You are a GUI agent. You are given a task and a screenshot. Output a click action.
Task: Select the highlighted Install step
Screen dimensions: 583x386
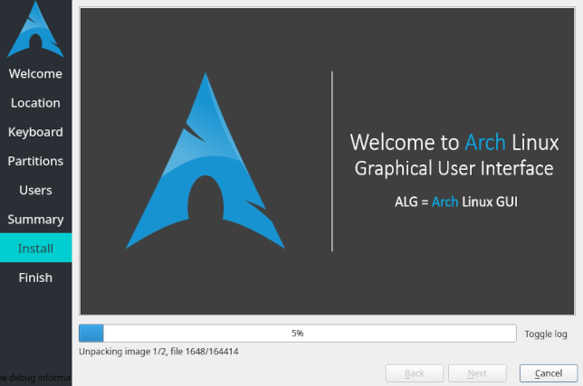(35, 248)
